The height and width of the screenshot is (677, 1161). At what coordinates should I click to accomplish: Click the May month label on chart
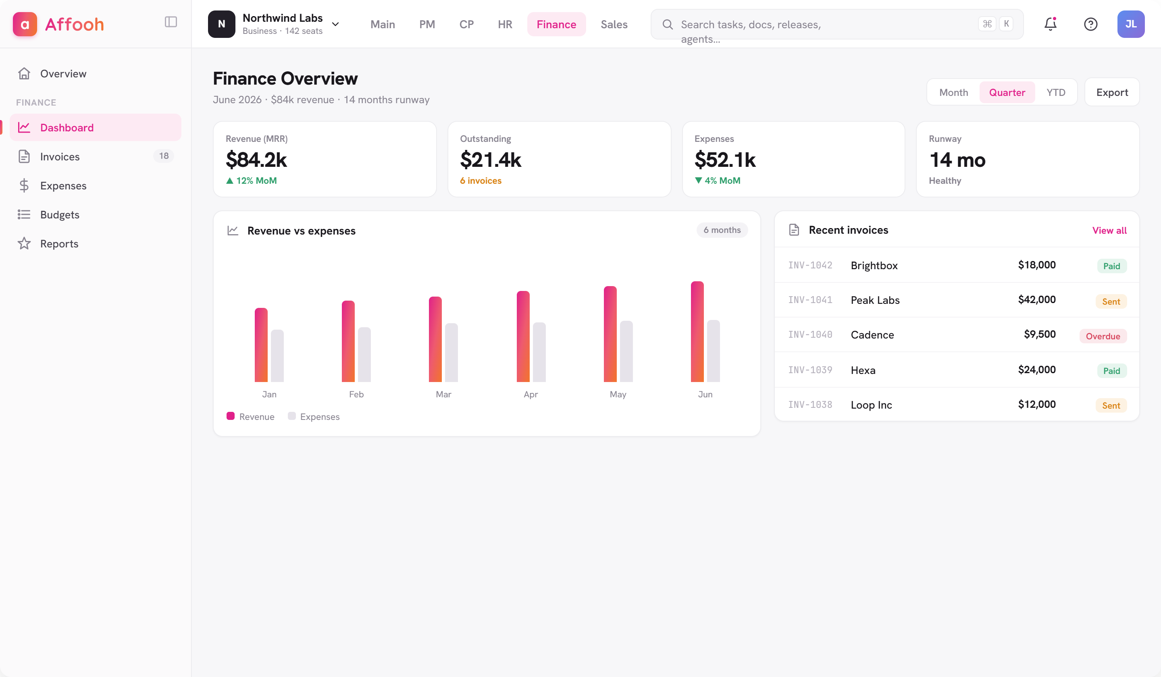pos(618,394)
